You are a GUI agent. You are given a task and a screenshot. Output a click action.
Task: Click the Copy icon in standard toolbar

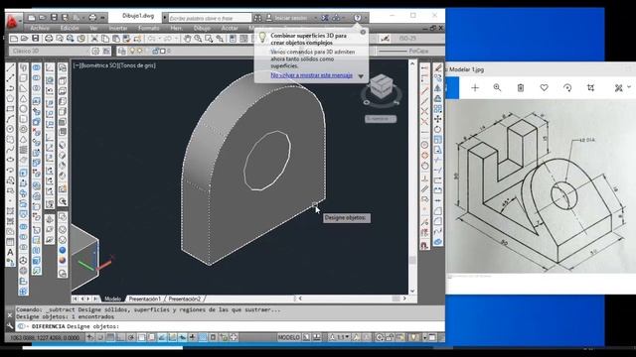[x=105, y=39]
